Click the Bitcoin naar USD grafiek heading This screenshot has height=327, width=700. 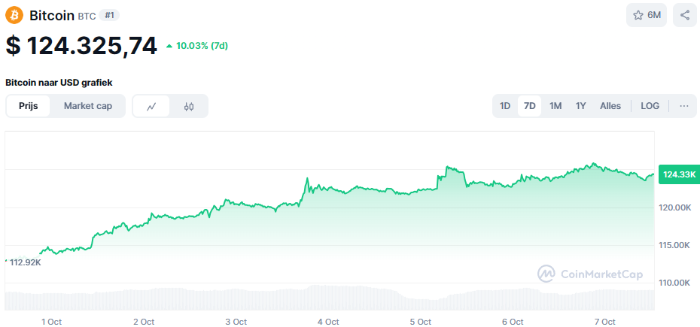(59, 83)
